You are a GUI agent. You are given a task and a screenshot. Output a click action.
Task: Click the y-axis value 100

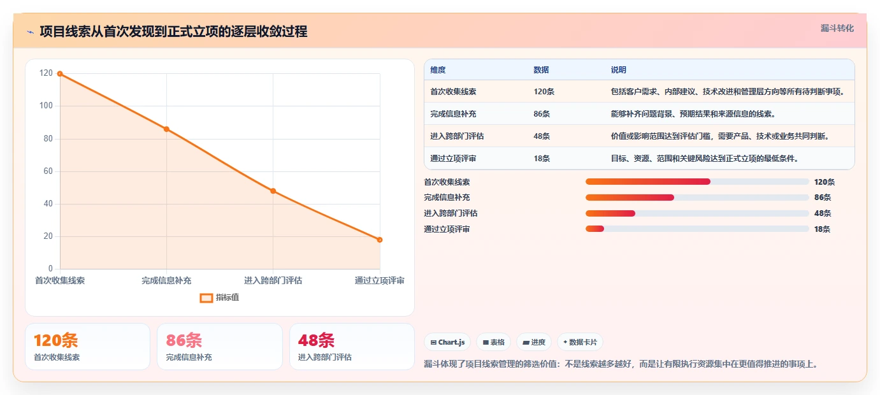(x=46, y=106)
